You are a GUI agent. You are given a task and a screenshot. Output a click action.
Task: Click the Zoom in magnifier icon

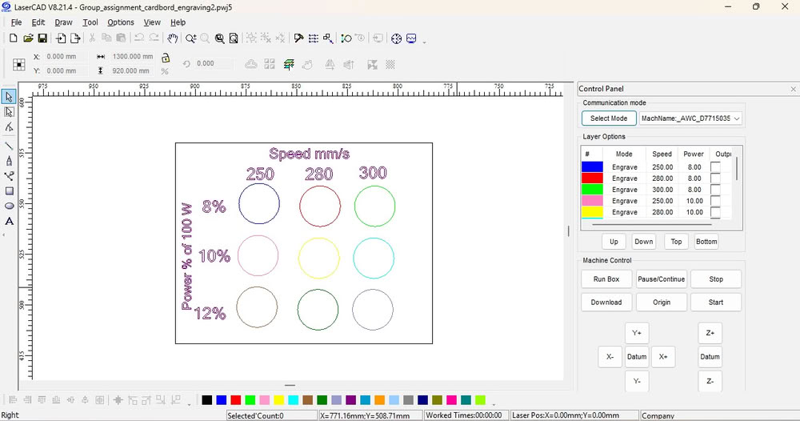click(x=190, y=38)
